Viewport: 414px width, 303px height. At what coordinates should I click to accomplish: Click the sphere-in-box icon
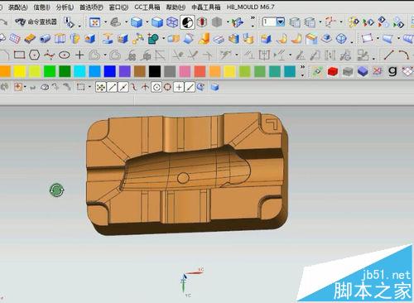[342, 39]
